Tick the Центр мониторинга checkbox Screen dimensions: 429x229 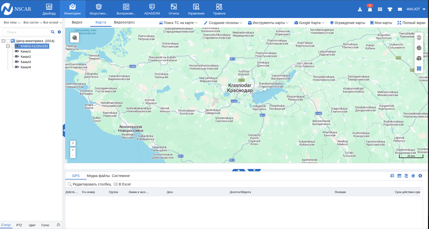pyautogui.click(x=8, y=41)
